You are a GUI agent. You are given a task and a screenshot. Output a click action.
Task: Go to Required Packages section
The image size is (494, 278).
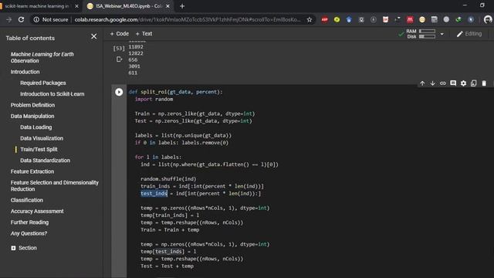[x=43, y=83]
